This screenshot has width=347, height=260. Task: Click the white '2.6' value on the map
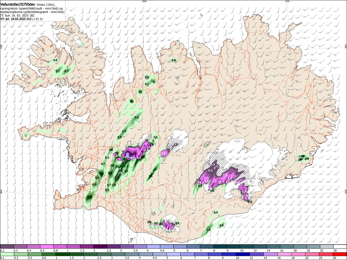[115, 156]
